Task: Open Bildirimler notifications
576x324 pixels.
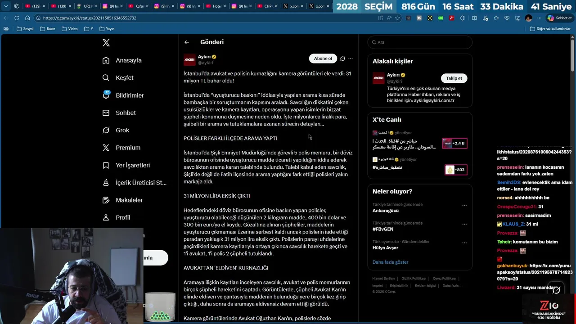Action: pyautogui.click(x=123, y=95)
